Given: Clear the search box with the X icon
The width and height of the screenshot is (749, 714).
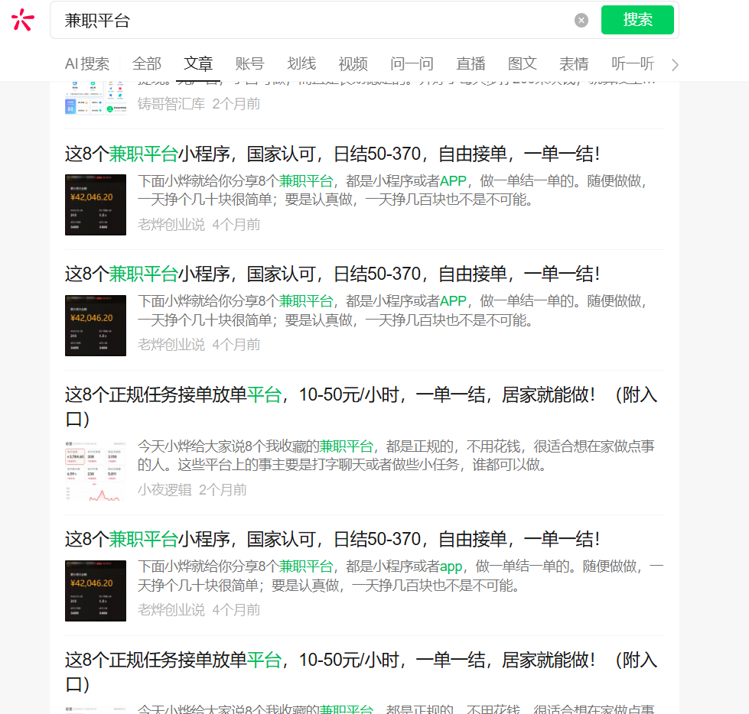Looking at the screenshot, I should (x=581, y=20).
